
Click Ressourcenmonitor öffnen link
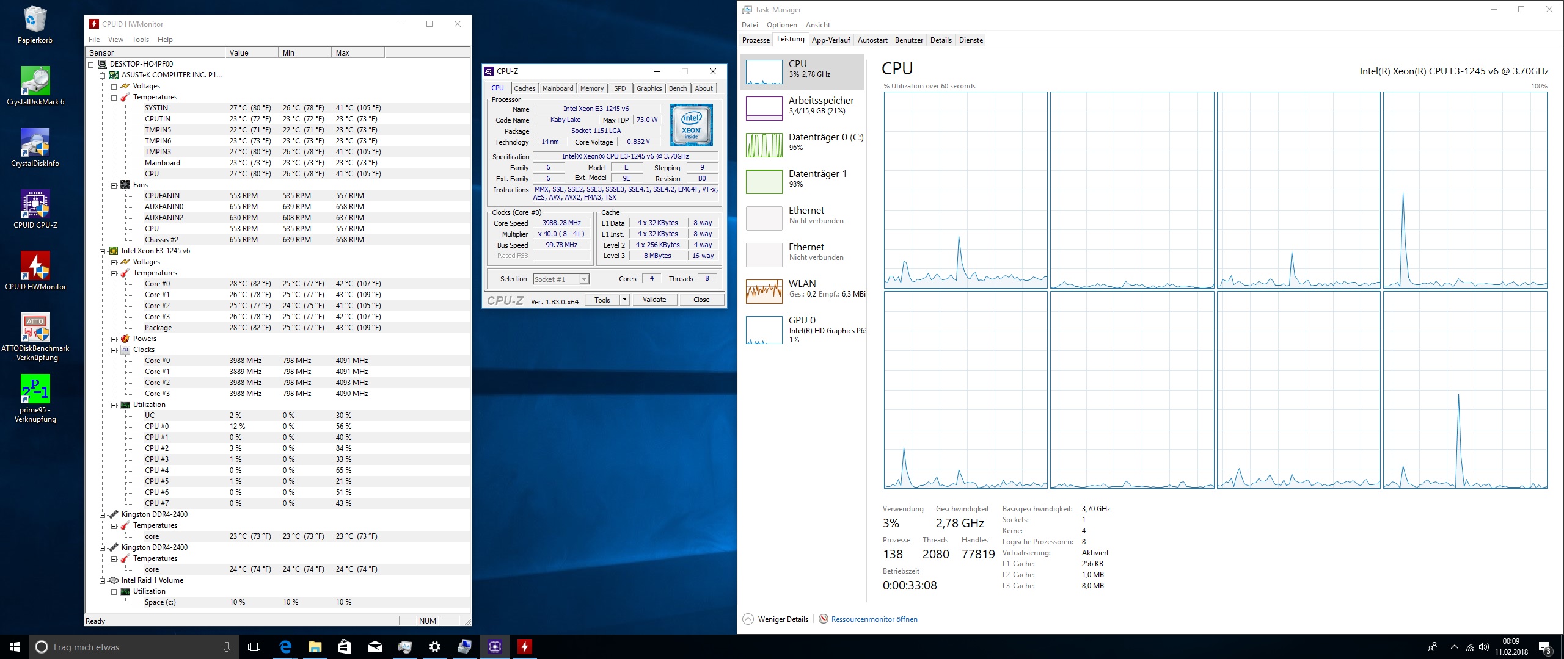pyautogui.click(x=874, y=619)
